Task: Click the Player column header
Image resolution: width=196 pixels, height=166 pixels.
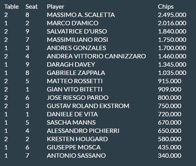Action: pos(56,7)
